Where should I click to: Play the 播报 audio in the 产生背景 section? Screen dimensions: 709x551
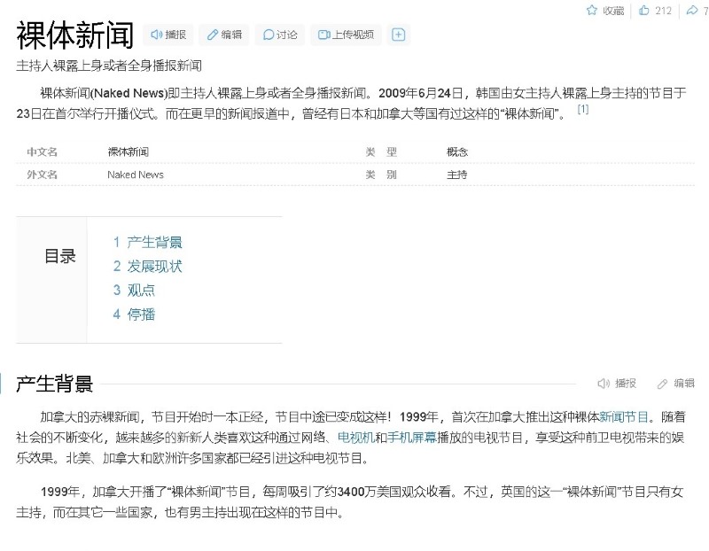(617, 384)
